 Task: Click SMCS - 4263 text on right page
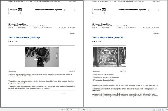pyautogui.click(x=97, y=42)
